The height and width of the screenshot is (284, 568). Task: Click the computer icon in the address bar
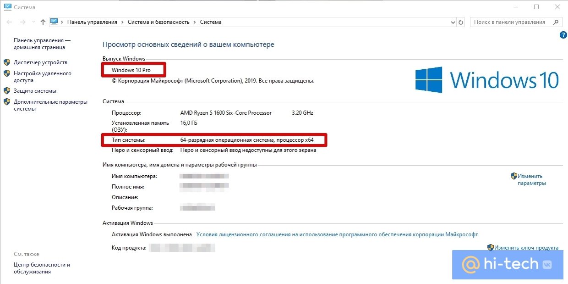[55, 22]
